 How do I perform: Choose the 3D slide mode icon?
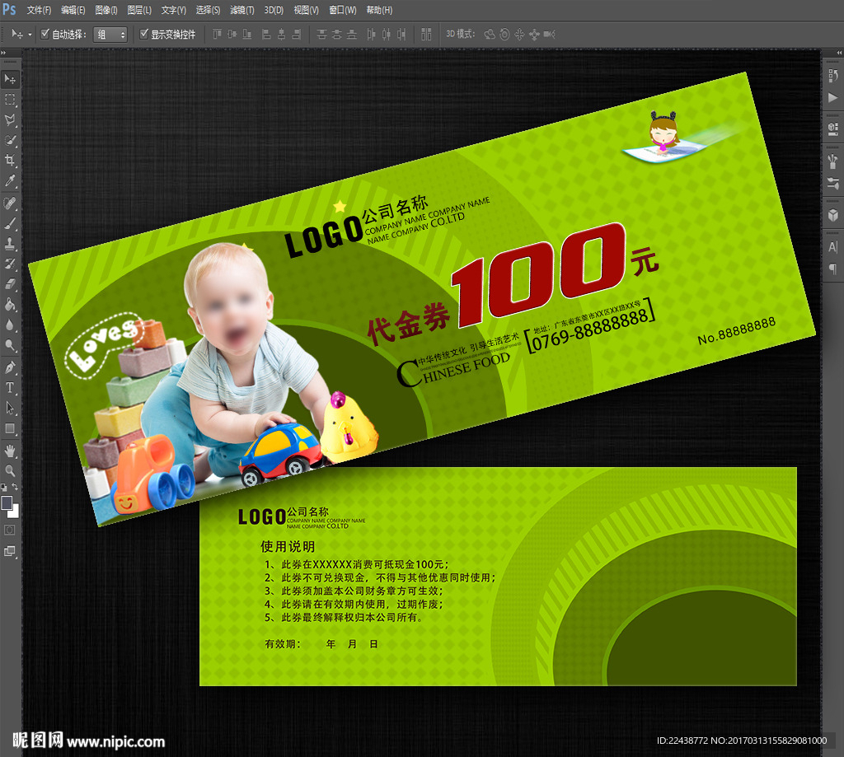534,35
